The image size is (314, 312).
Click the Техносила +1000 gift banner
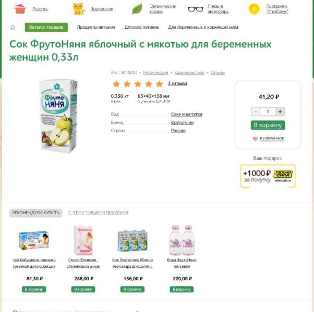(x=268, y=176)
